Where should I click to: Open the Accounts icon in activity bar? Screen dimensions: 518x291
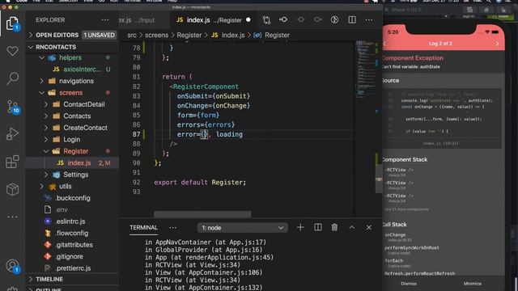tap(13, 266)
